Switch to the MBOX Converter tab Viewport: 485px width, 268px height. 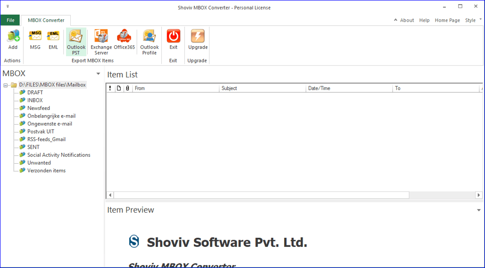(x=46, y=20)
